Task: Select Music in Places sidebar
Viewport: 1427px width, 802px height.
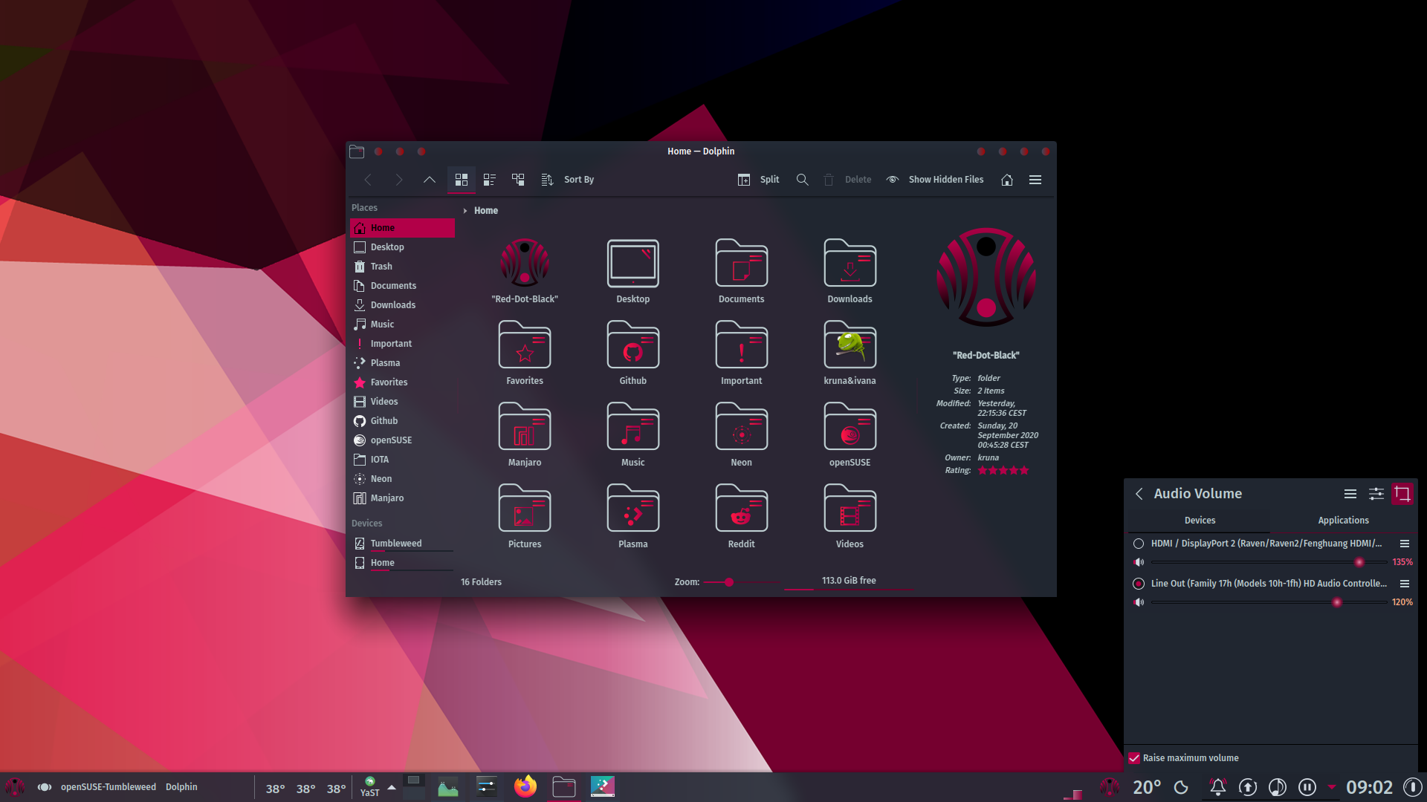Action: click(402, 325)
